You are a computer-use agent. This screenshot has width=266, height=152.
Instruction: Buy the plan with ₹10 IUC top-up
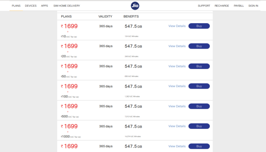pyautogui.click(x=199, y=26)
